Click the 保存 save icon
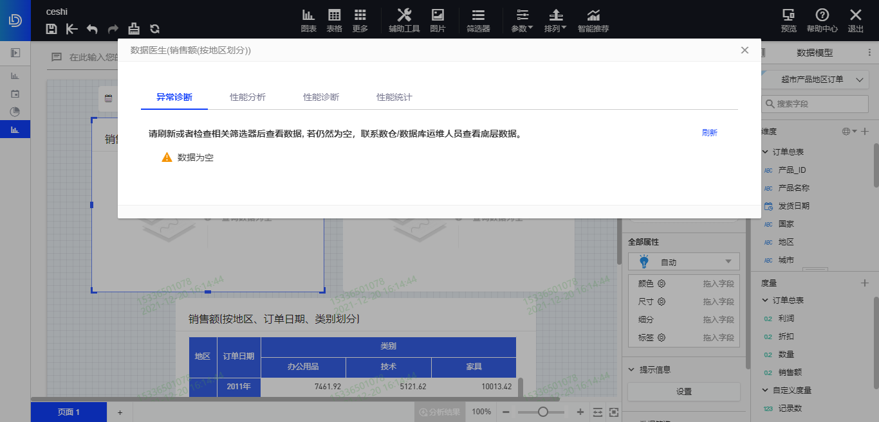Image resolution: width=879 pixels, height=422 pixels. tap(51, 29)
